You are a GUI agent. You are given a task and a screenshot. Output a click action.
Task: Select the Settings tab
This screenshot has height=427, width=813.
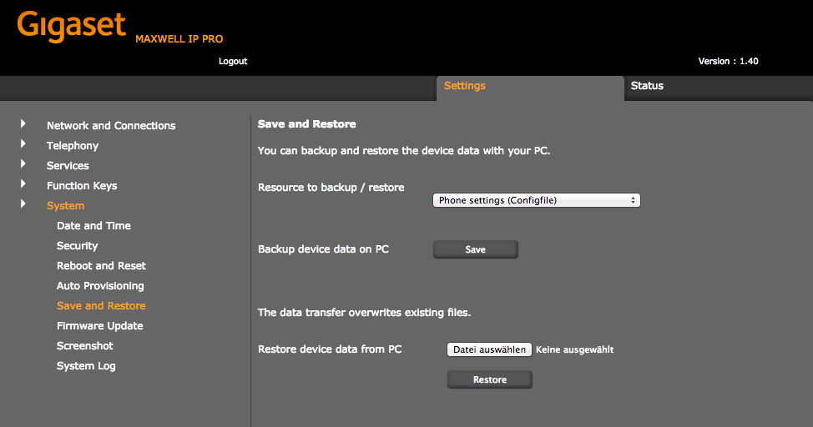pyautogui.click(x=465, y=86)
